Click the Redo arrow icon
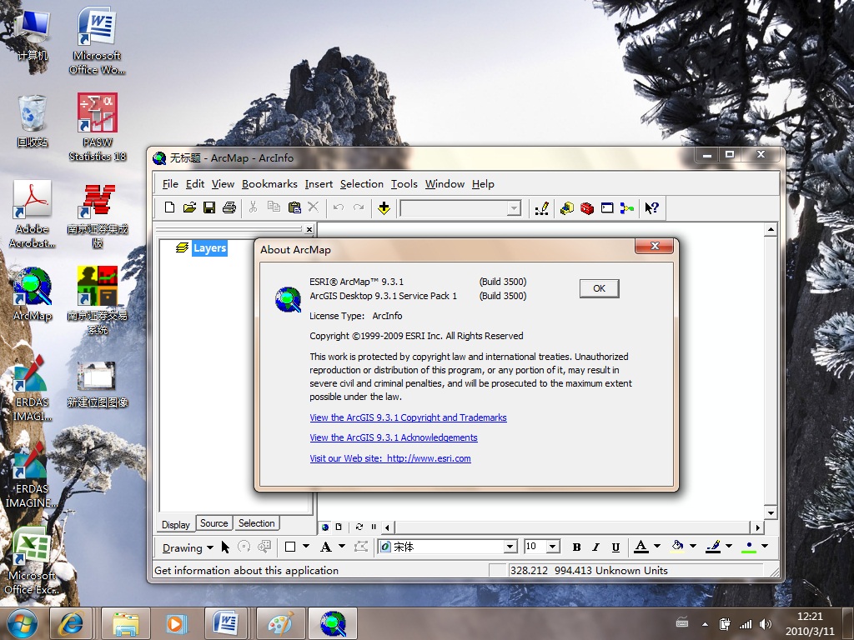 coord(359,207)
